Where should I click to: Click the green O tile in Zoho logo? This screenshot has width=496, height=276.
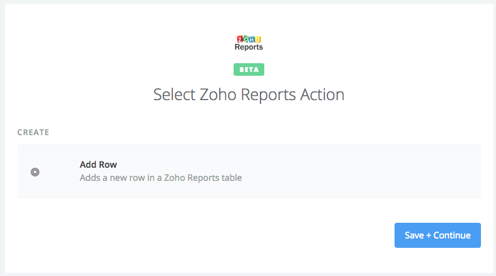(245, 39)
